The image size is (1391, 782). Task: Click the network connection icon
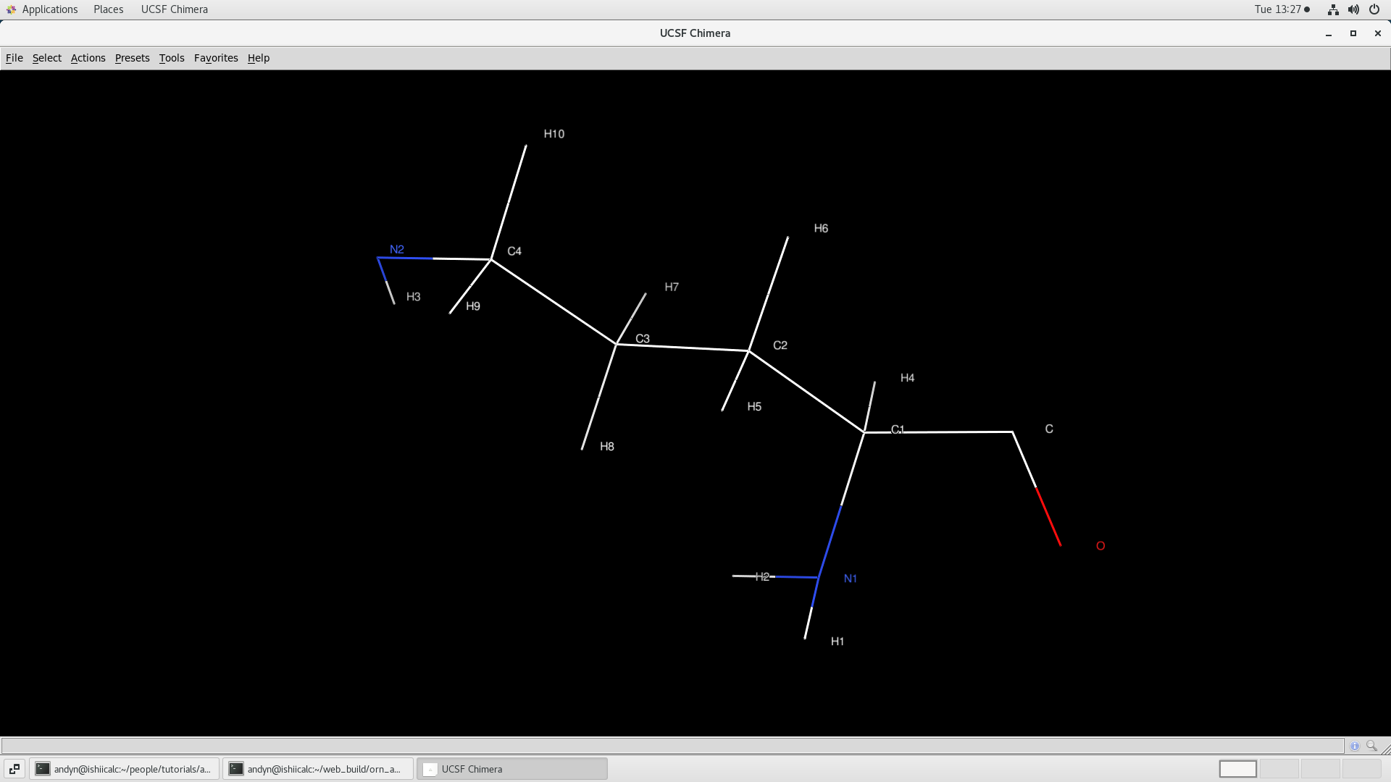coord(1333,9)
